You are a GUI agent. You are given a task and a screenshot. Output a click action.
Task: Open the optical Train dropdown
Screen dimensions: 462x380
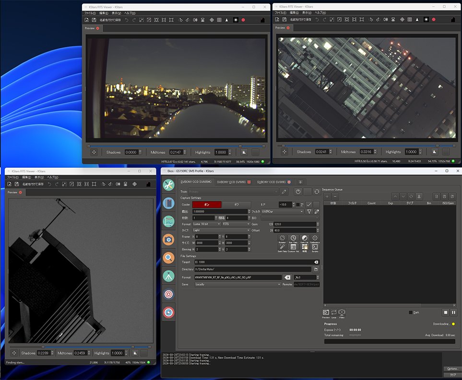[233, 192]
